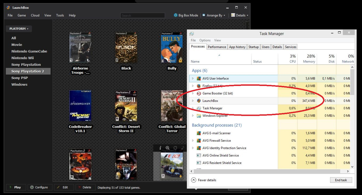362x195 pixels.
Task: Switch to the Users tab
Action: (266, 47)
